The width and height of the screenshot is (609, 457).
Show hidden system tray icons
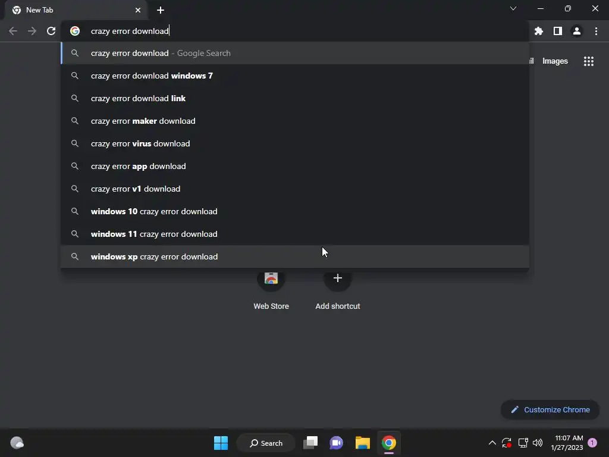[x=492, y=443]
